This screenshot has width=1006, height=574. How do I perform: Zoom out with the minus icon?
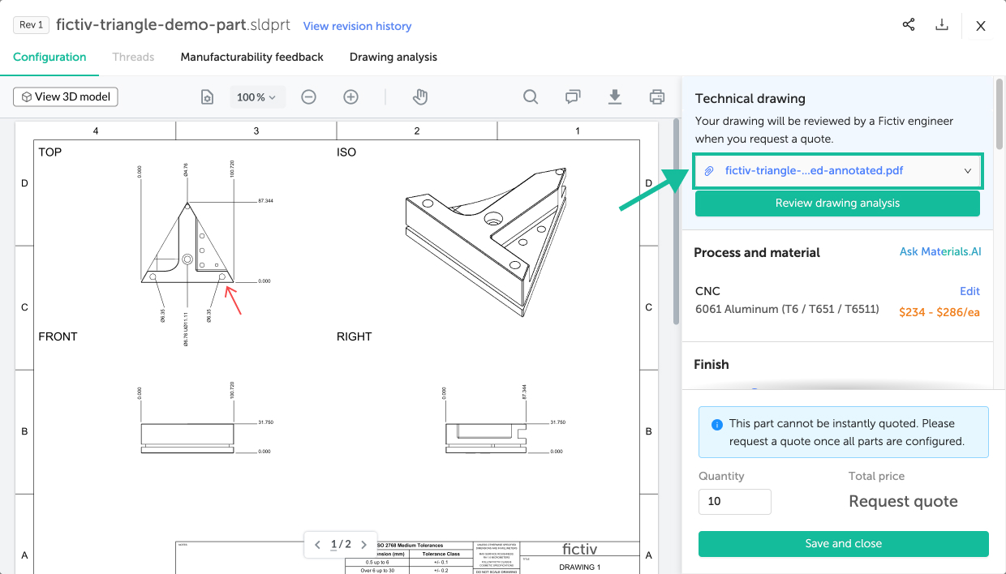308,97
